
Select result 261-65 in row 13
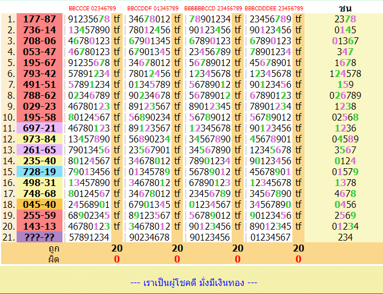pyautogui.click(x=40, y=150)
